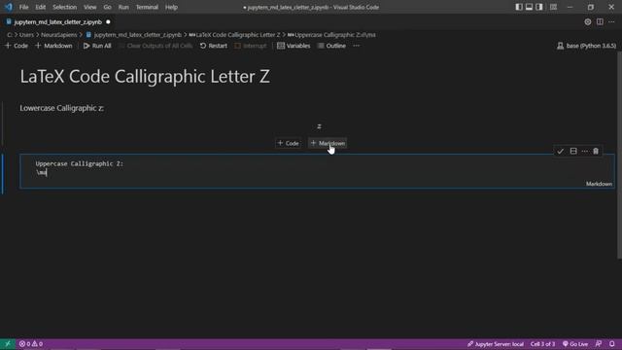Click Run All in the notebook toolbar

[x=97, y=46]
